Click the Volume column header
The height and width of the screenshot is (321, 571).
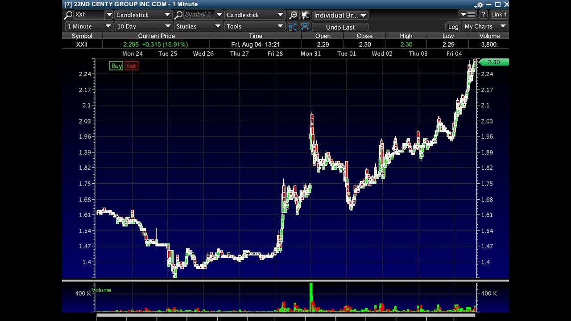[x=489, y=36]
